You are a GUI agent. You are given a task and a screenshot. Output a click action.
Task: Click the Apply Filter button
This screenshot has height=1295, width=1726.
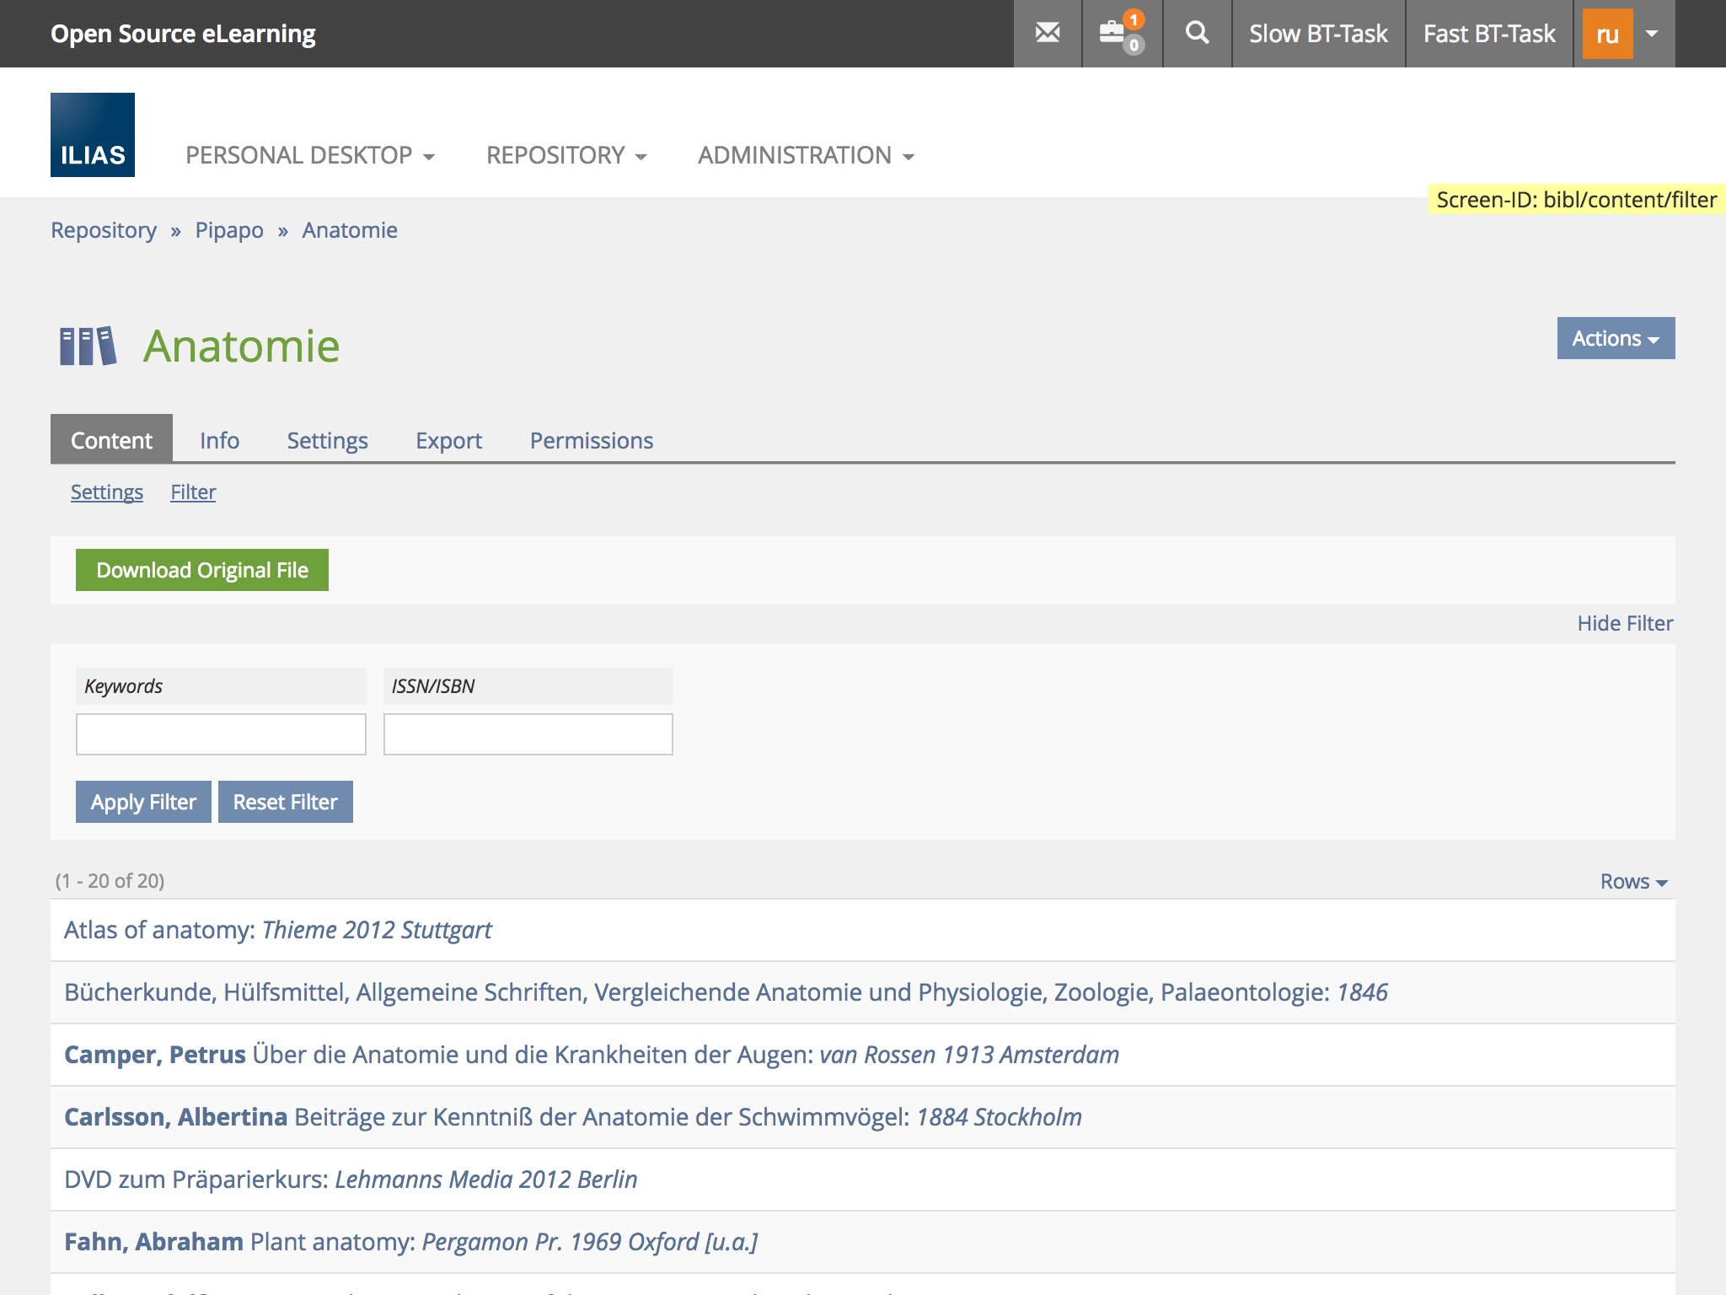(143, 802)
